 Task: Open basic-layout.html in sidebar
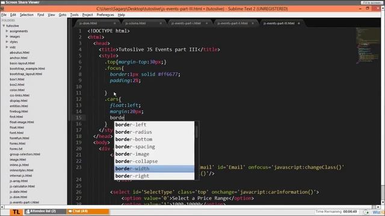click(x=22, y=63)
